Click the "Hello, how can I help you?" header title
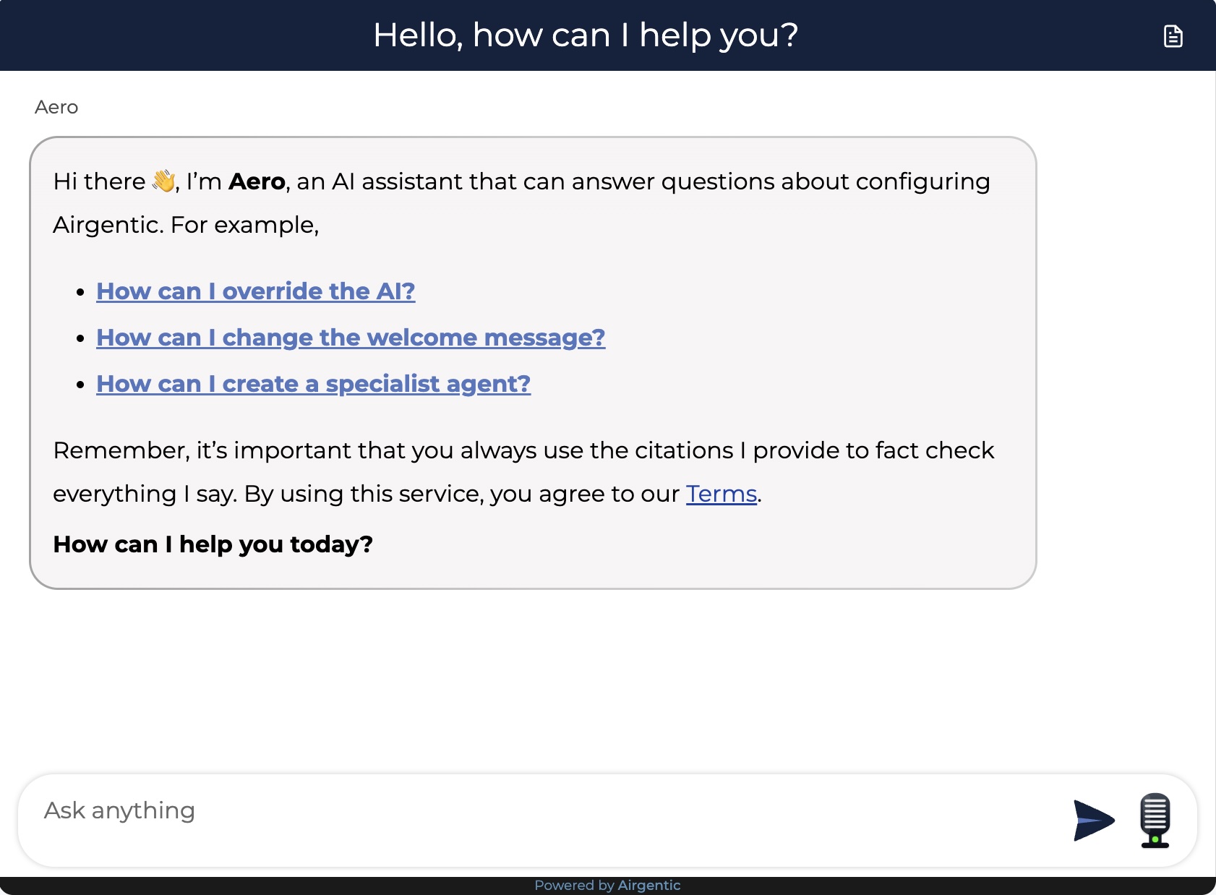Screen dimensions: 1216x895 pyautogui.click(x=585, y=35)
